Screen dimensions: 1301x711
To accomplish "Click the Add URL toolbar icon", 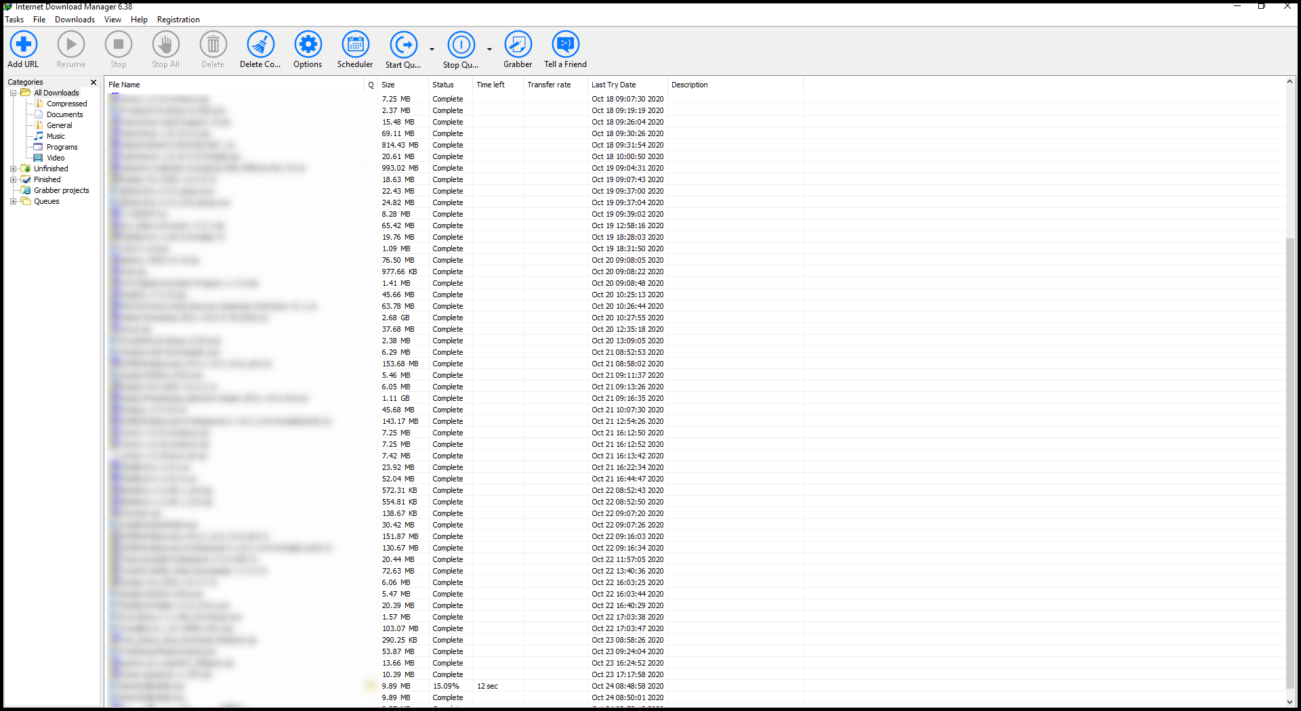I will (24, 45).
